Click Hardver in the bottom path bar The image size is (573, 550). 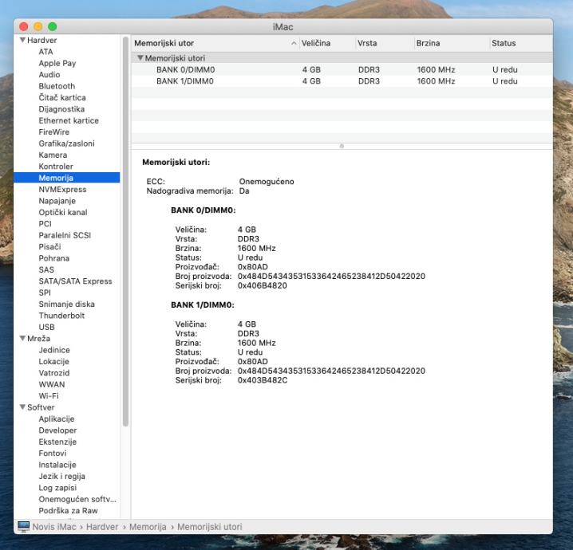[x=101, y=527]
